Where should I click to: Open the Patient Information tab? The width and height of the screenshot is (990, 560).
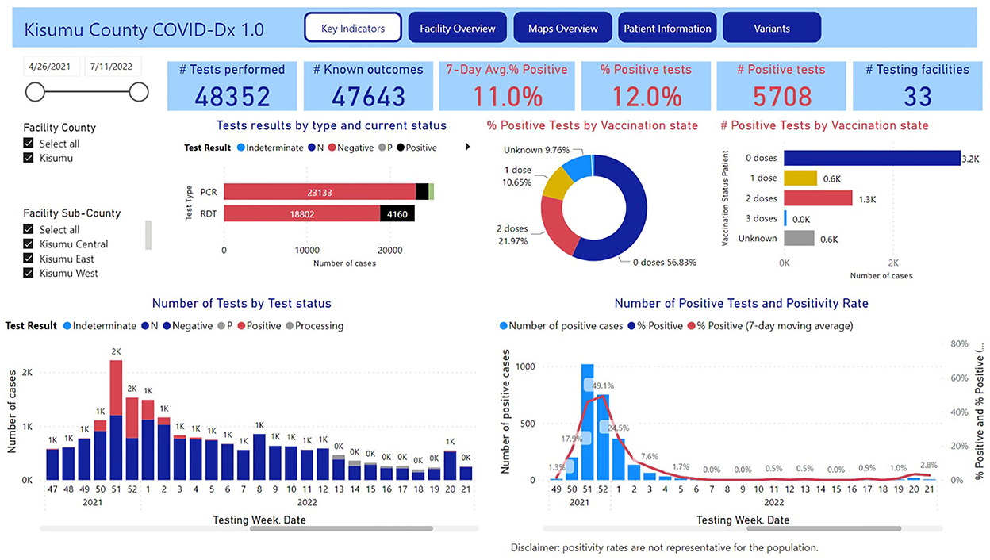667,29
